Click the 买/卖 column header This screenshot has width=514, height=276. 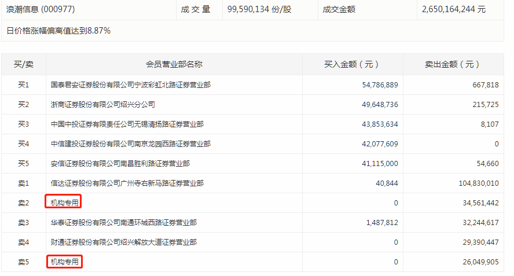[x=24, y=65]
